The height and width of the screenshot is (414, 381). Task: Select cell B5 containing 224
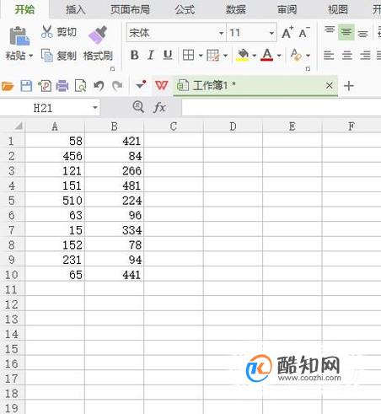pos(114,201)
